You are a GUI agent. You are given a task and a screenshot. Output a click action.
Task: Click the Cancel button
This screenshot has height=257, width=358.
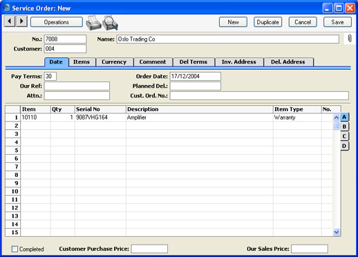(303, 22)
